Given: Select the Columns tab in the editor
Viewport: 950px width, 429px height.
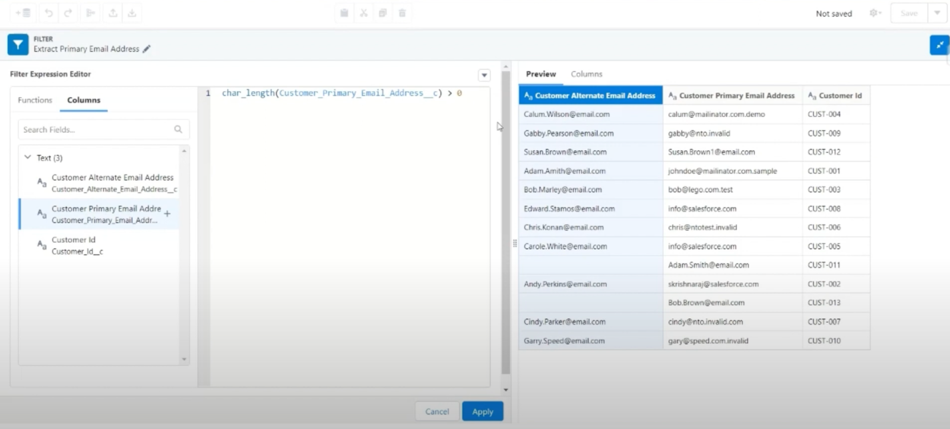Looking at the screenshot, I should (84, 100).
